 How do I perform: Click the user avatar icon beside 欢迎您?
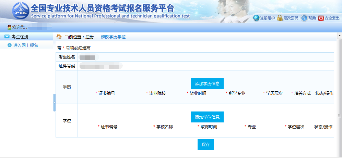click(9, 27)
